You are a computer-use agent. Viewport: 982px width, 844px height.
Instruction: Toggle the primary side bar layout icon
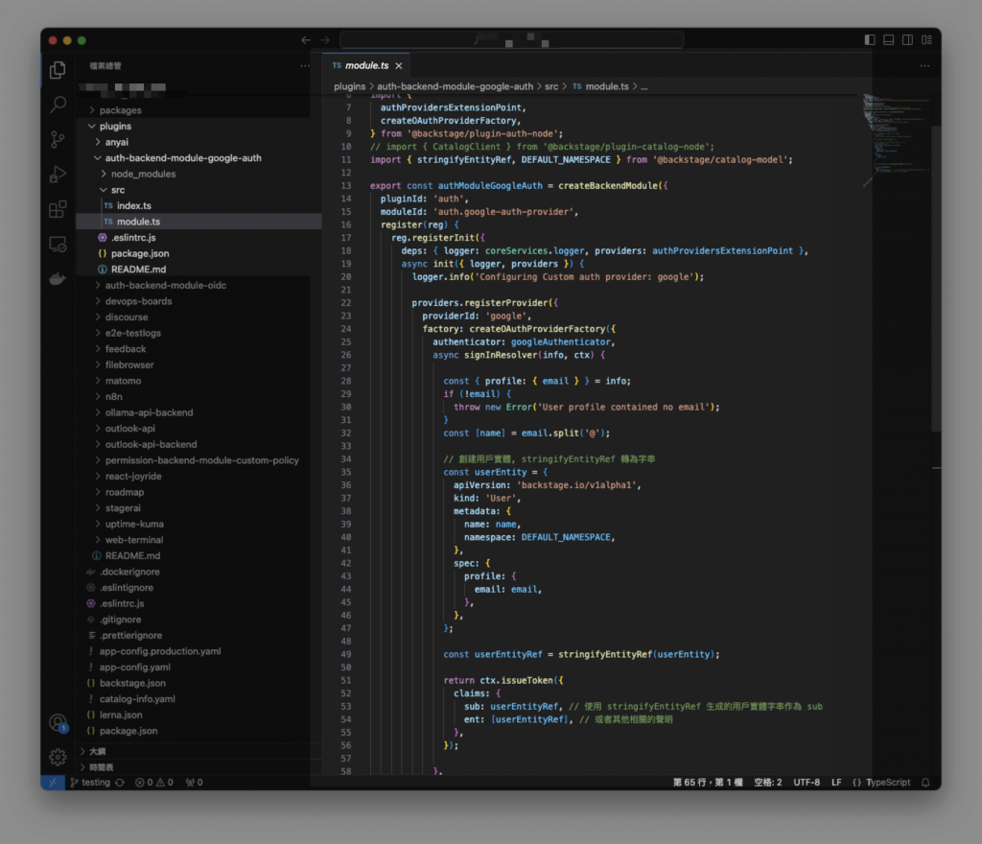870,40
